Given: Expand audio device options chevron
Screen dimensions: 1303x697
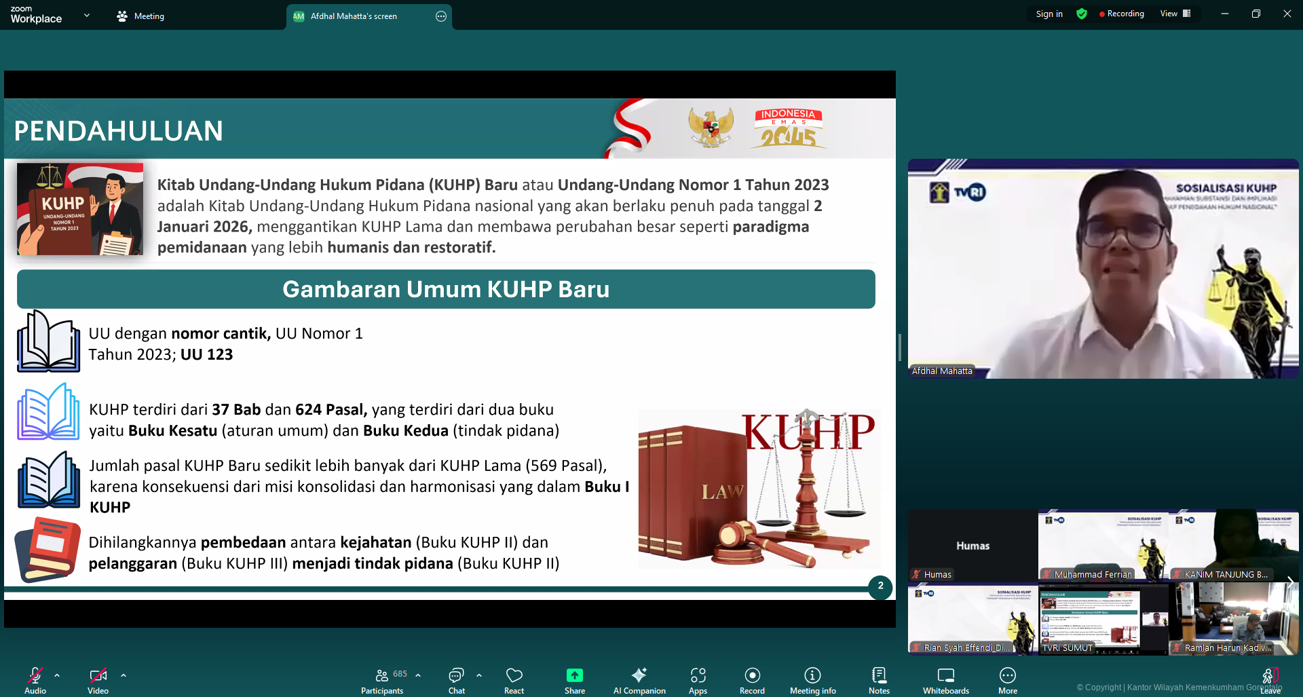Looking at the screenshot, I should [57, 675].
